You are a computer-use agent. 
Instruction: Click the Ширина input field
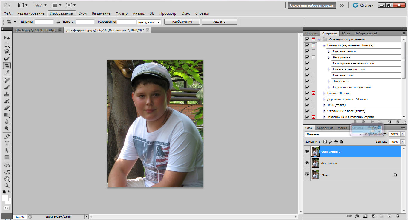tap(44, 22)
